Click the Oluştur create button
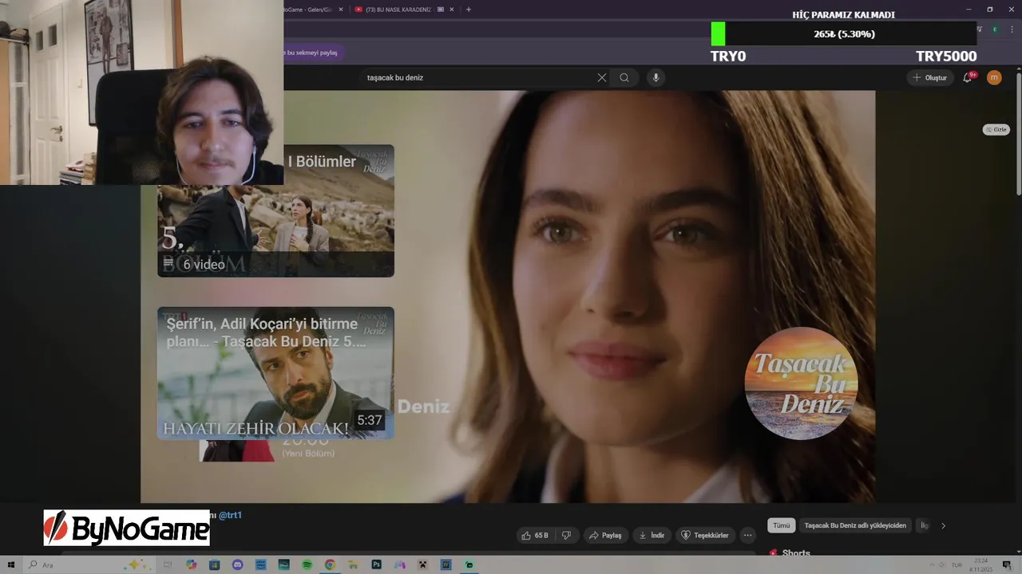Image resolution: width=1022 pixels, height=574 pixels. (x=930, y=77)
